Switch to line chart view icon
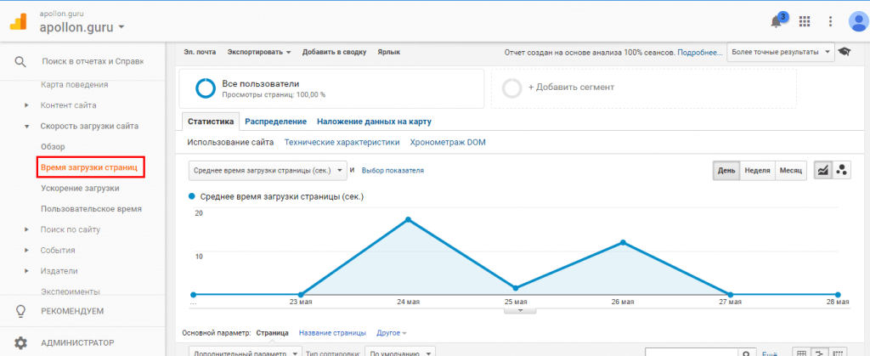The height and width of the screenshot is (356, 870). tap(823, 171)
